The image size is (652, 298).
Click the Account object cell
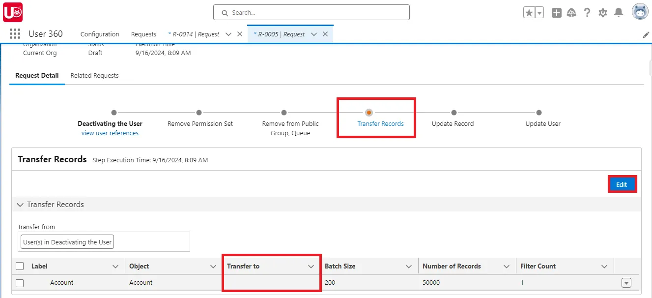141,283
